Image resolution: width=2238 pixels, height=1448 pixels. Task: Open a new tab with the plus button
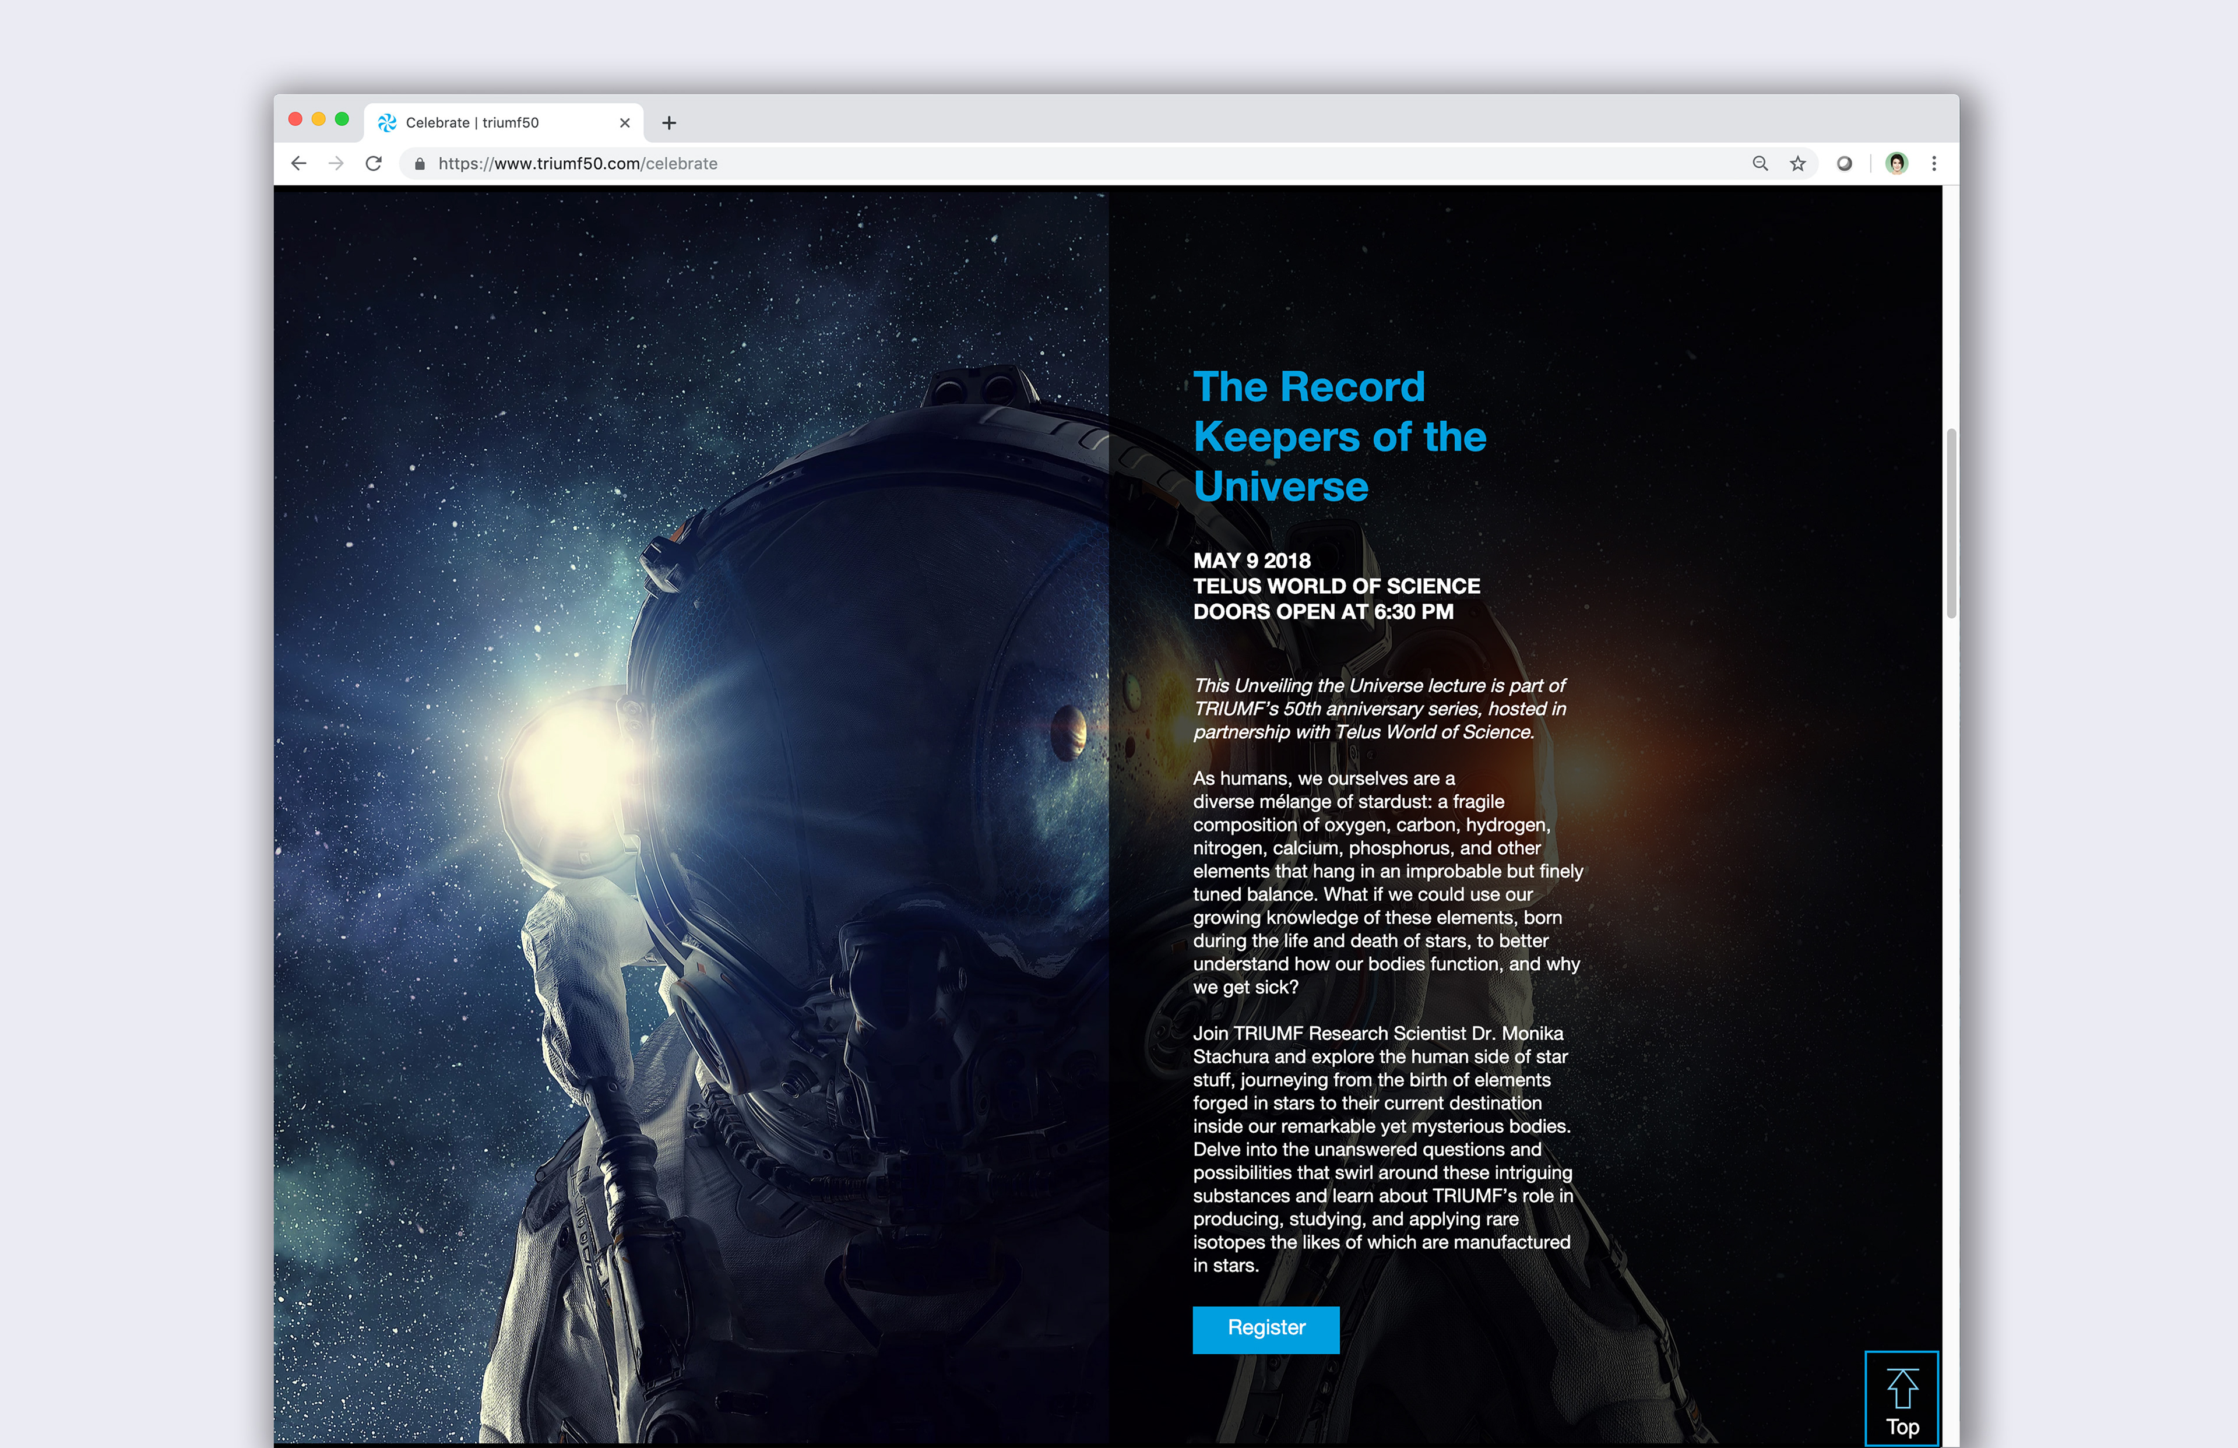(668, 123)
